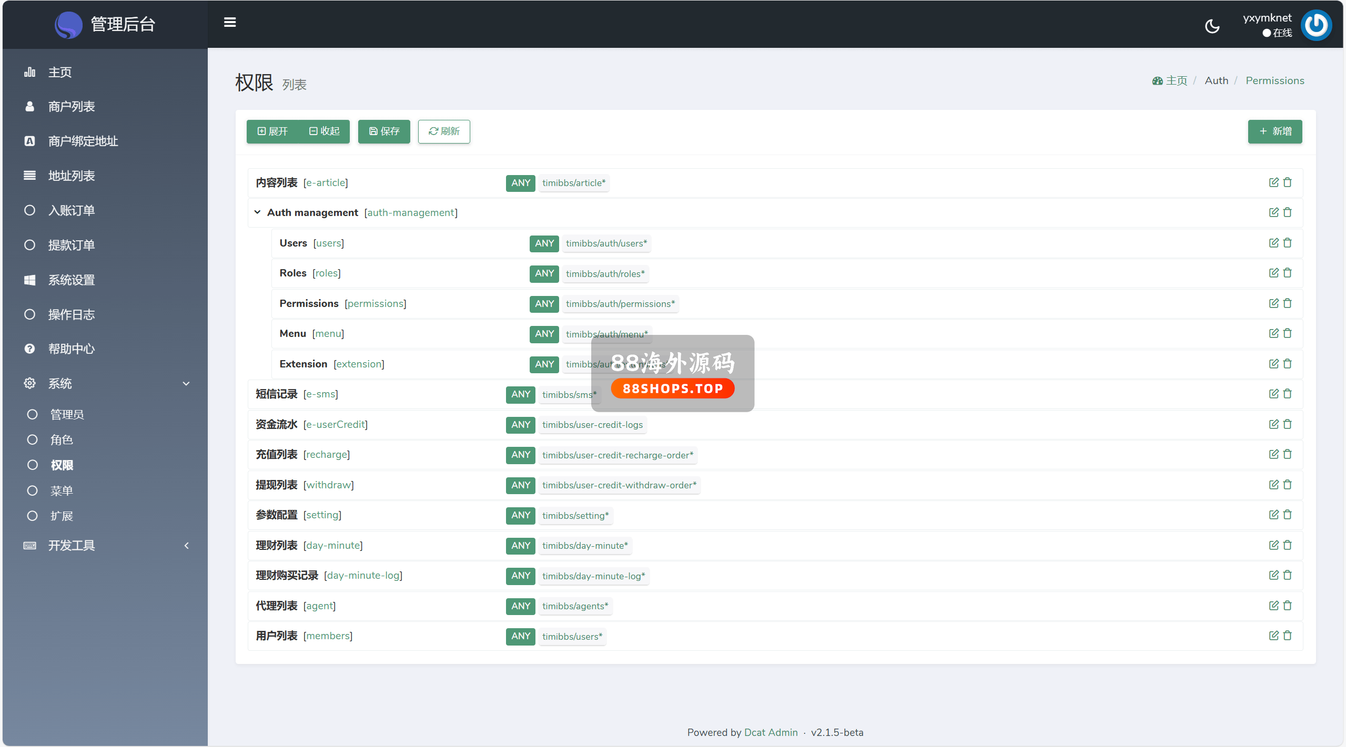Click the Dcat Admin footer link
1346x747 pixels.
click(771, 732)
